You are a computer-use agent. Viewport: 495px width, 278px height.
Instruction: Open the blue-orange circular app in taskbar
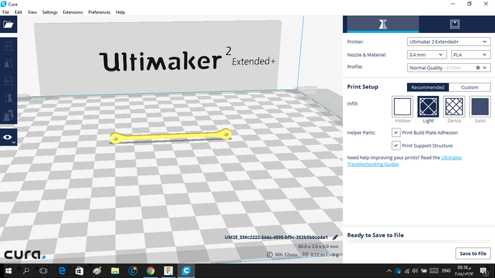point(133,270)
